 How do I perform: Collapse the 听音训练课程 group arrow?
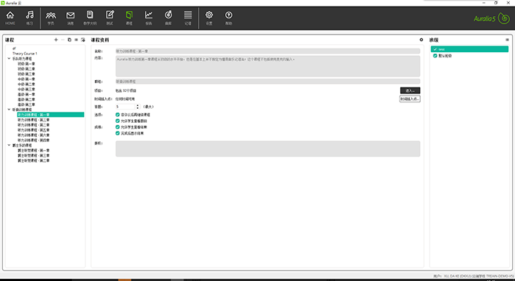coord(9,110)
